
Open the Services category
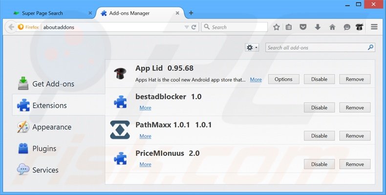click(59, 170)
